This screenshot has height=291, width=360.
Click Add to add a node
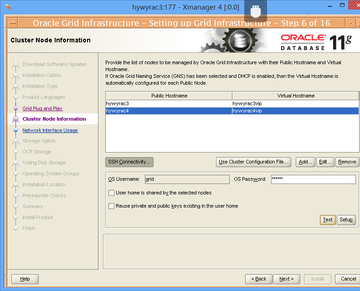pos(305,162)
